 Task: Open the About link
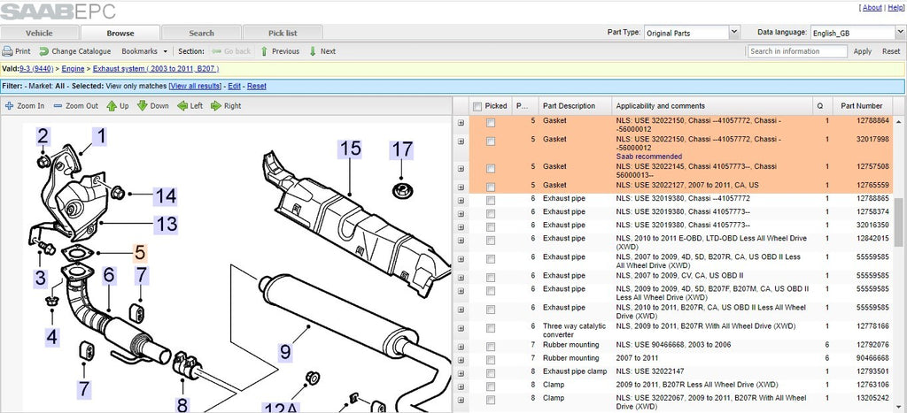(x=872, y=8)
